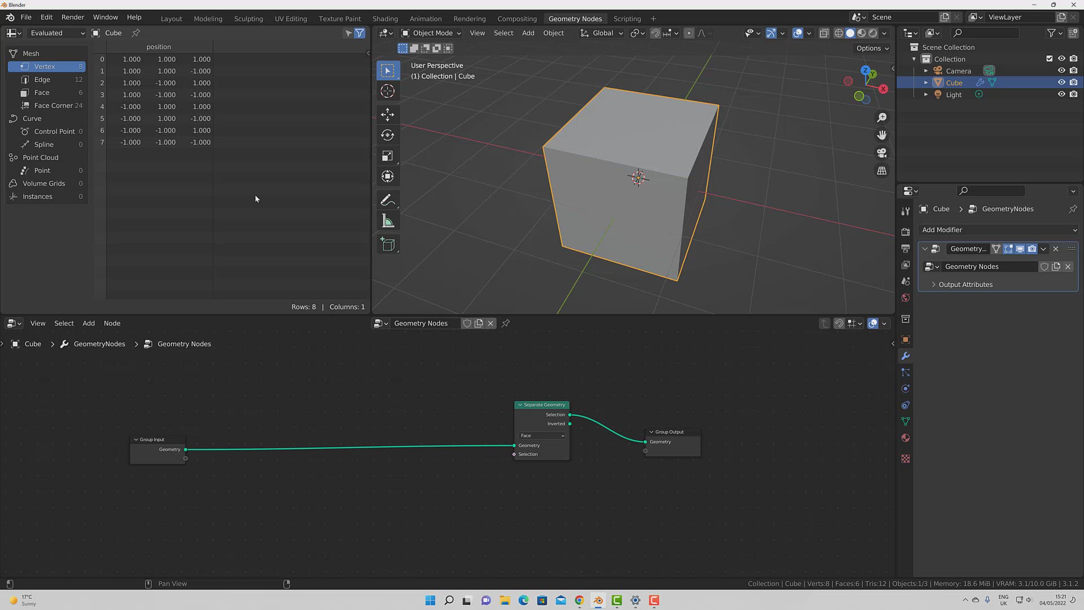Select the Measure tool
Screen dimensions: 1084x610
[x=388, y=220]
